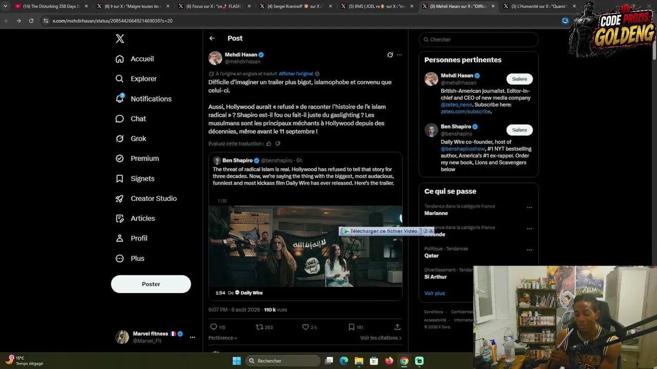
Task: Click the Chercher search field
Action: (478, 39)
